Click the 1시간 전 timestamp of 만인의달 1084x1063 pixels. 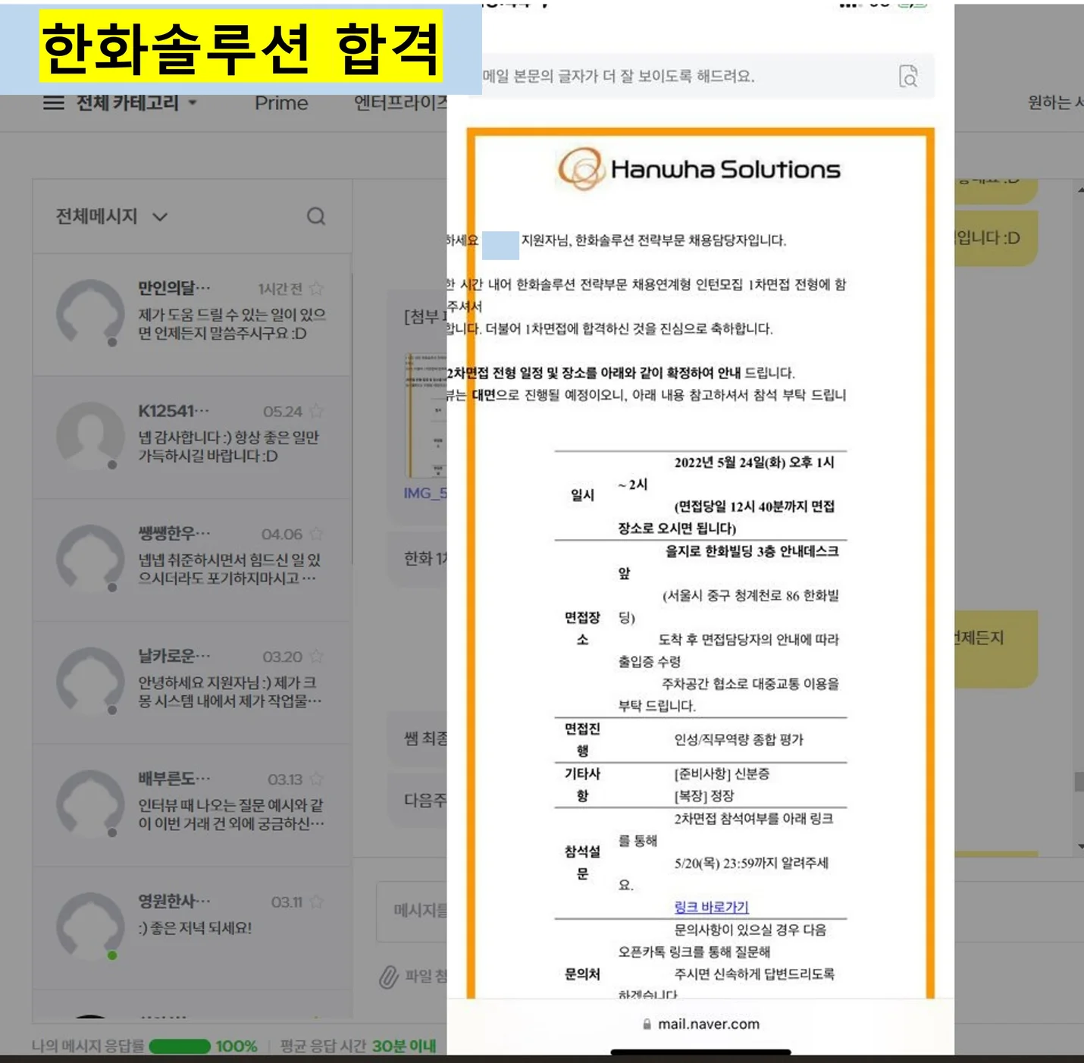coord(280,289)
